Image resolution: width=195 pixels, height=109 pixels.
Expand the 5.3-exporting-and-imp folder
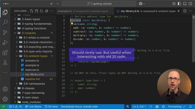click(33, 47)
